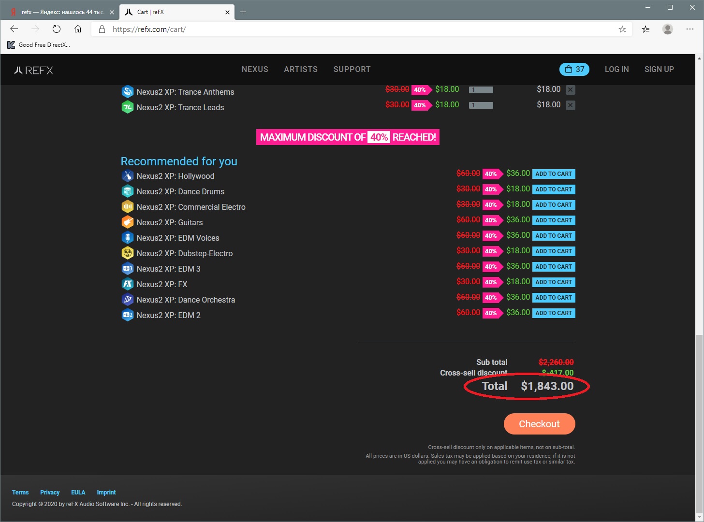The height and width of the screenshot is (522, 704).
Task: Add Nexus2 XP: FX to cart
Action: [x=554, y=282]
